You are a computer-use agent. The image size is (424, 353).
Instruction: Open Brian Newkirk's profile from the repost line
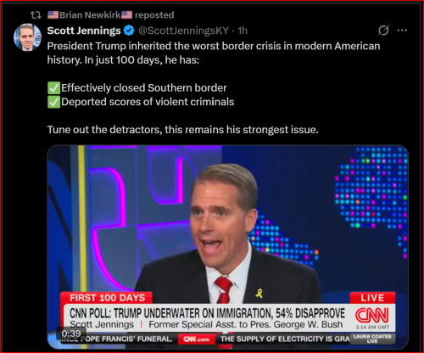pos(90,15)
